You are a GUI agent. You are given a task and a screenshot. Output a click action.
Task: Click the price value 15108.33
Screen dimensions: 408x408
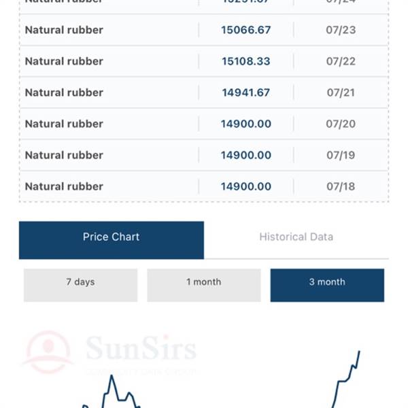[x=246, y=61]
